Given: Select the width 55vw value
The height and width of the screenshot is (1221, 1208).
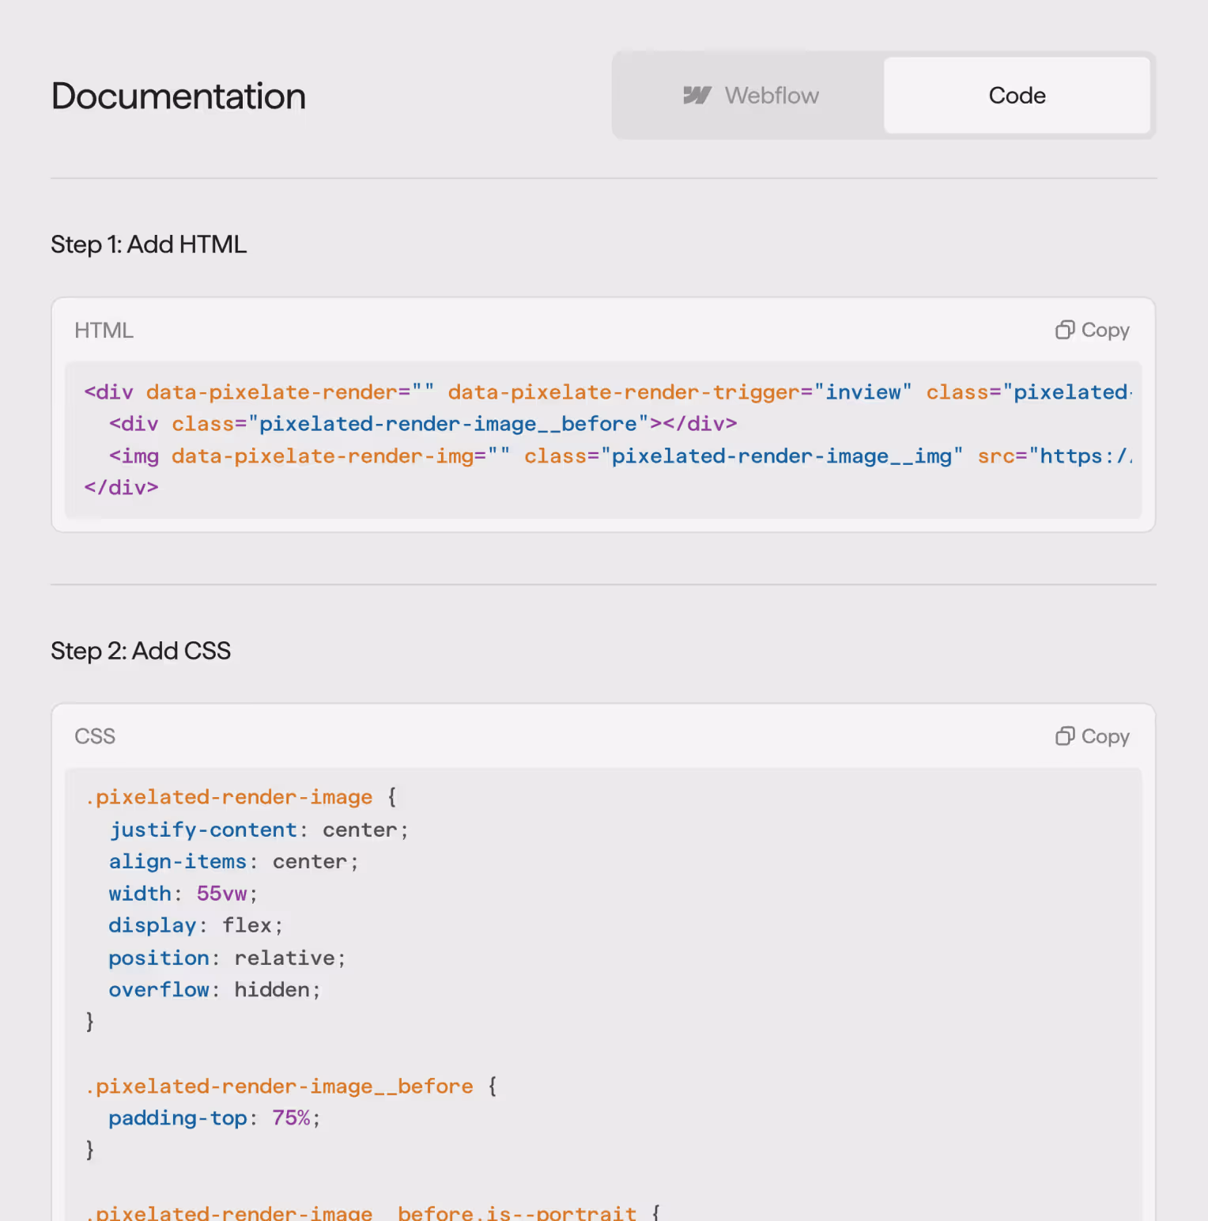Looking at the screenshot, I should 222,894.
